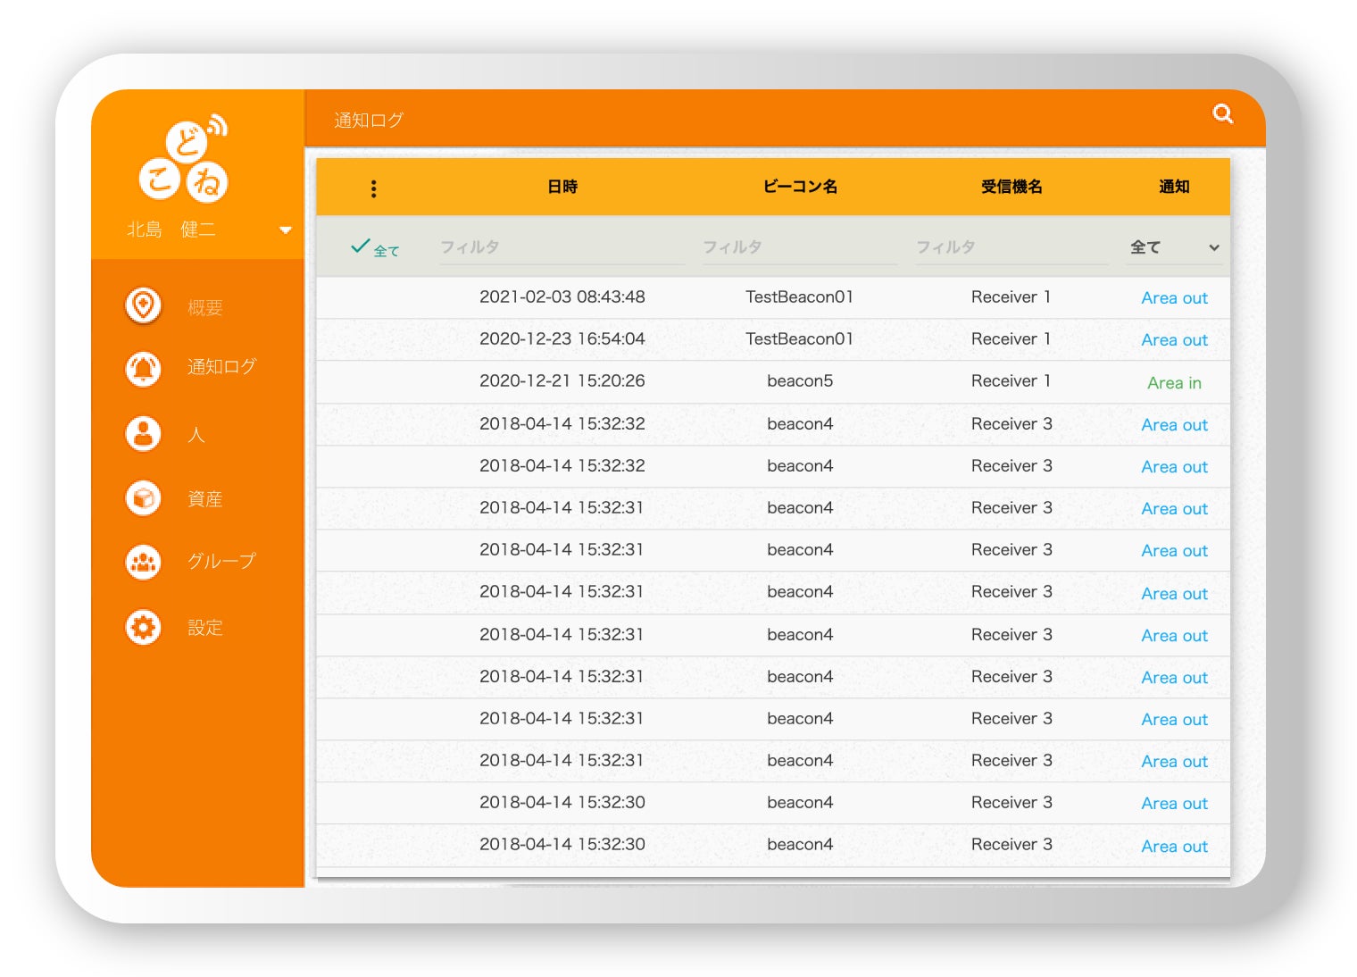Click the green Area in link

tap(1174, 383)
